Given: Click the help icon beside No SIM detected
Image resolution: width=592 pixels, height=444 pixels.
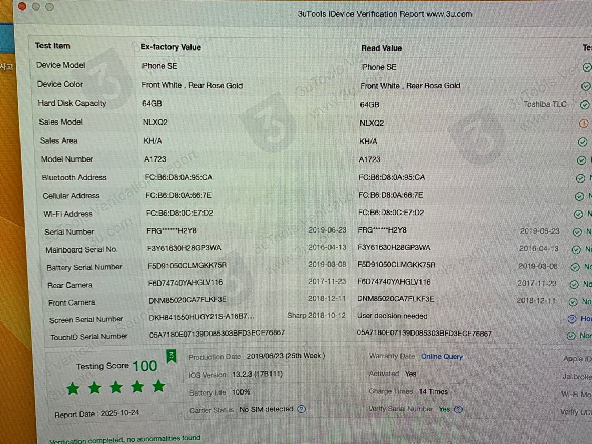Looking at the screenshot, I should click(x=302, y=409).
